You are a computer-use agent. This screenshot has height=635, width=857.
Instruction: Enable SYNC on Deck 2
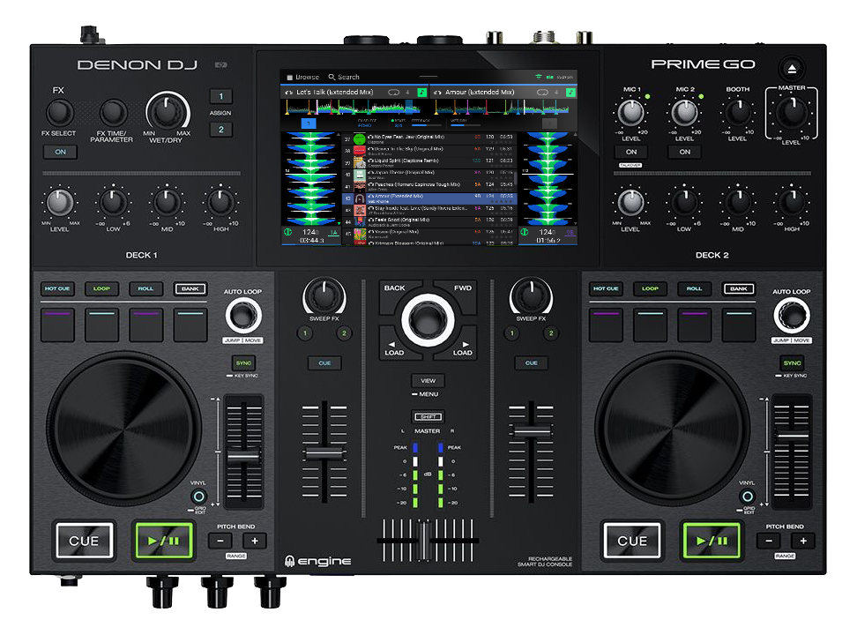point(793,363)
